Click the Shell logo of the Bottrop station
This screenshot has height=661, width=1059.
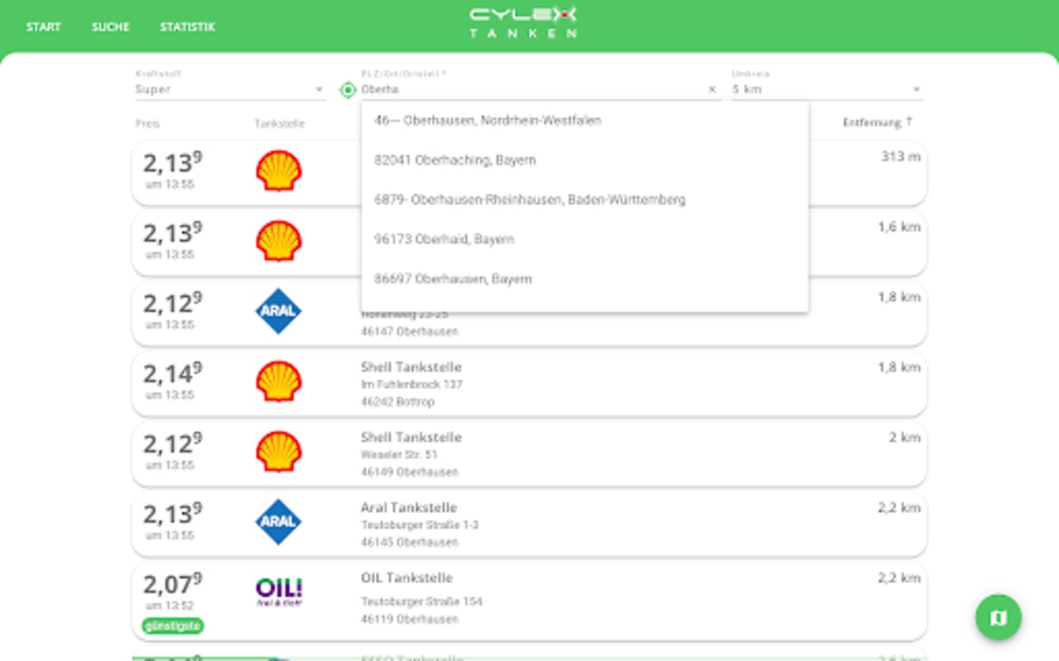(x=278, y=381)
